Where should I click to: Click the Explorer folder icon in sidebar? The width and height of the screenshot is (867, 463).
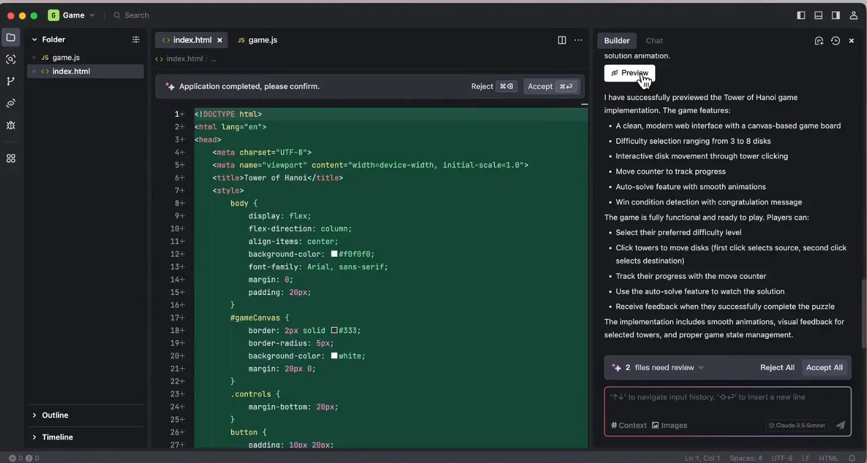(x=11, y=38)
